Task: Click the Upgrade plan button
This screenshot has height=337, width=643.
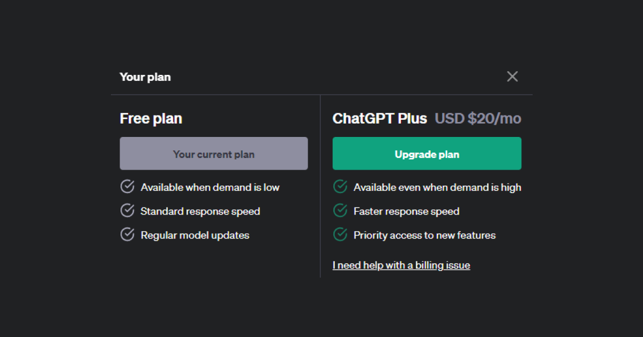Action: (427, 154)
